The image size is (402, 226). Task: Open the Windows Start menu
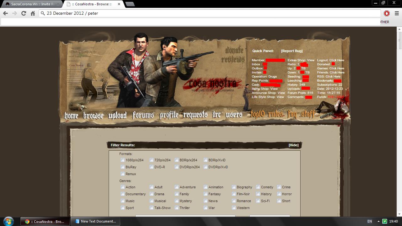pos(8,221)
